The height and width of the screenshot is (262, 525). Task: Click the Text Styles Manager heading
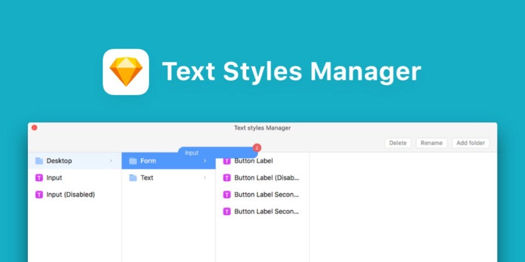pyautogui.click(x=291, y=72)
